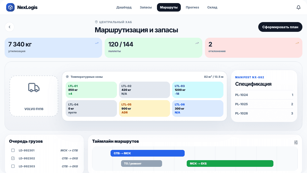Click the trend arrow on утилизация card
This screenshot has width=307, height=173.
coord(97,44)
